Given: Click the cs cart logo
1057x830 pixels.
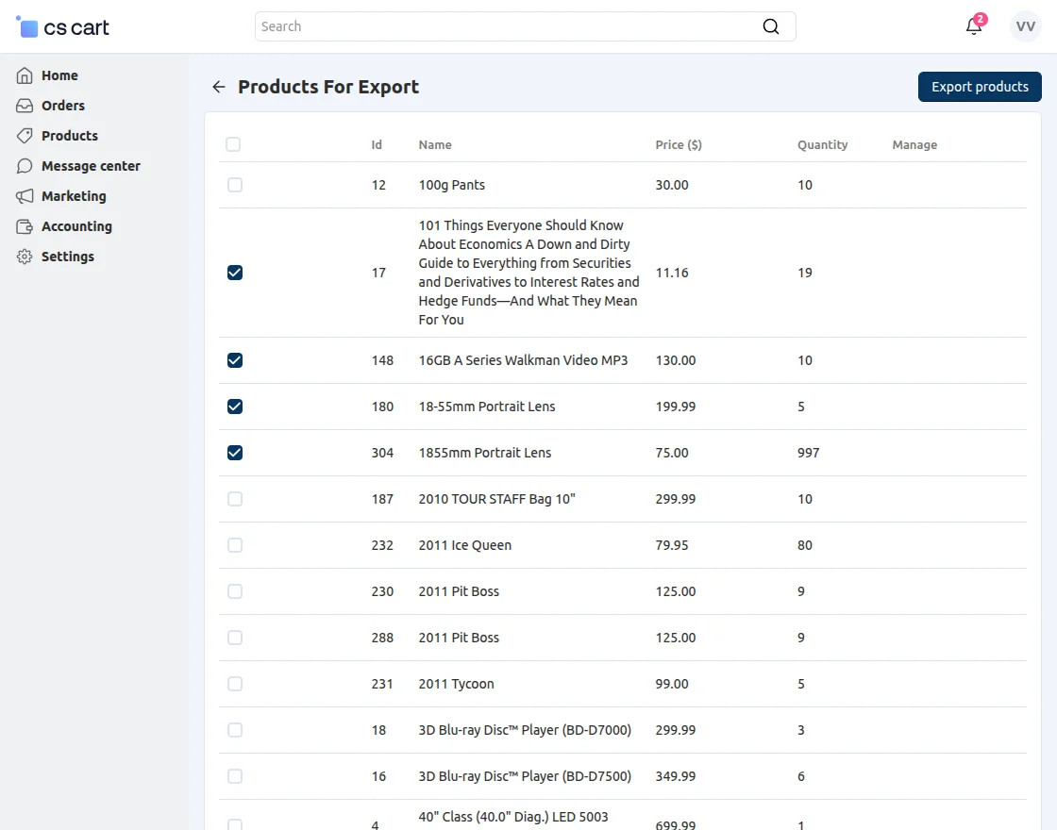Looking at the screenshot, I should (x=62, y=26).
